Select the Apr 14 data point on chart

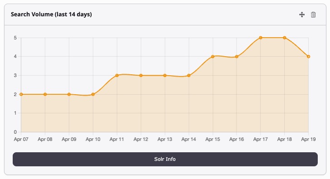coord(189,75)
